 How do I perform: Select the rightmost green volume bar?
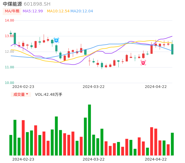pyautogui.click(x=172, y=144)
